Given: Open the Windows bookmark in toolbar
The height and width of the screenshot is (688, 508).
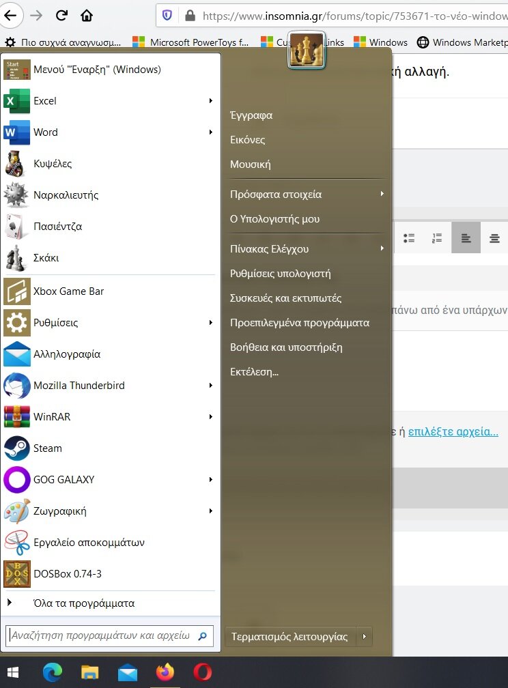Looking at the screenshot, I should (x=381, y=42).
